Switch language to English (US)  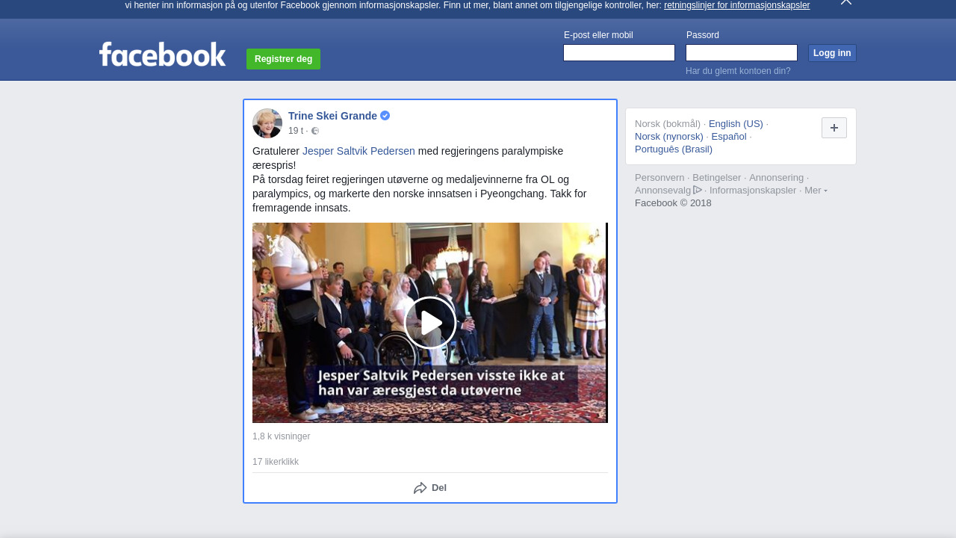pos(736,124)
